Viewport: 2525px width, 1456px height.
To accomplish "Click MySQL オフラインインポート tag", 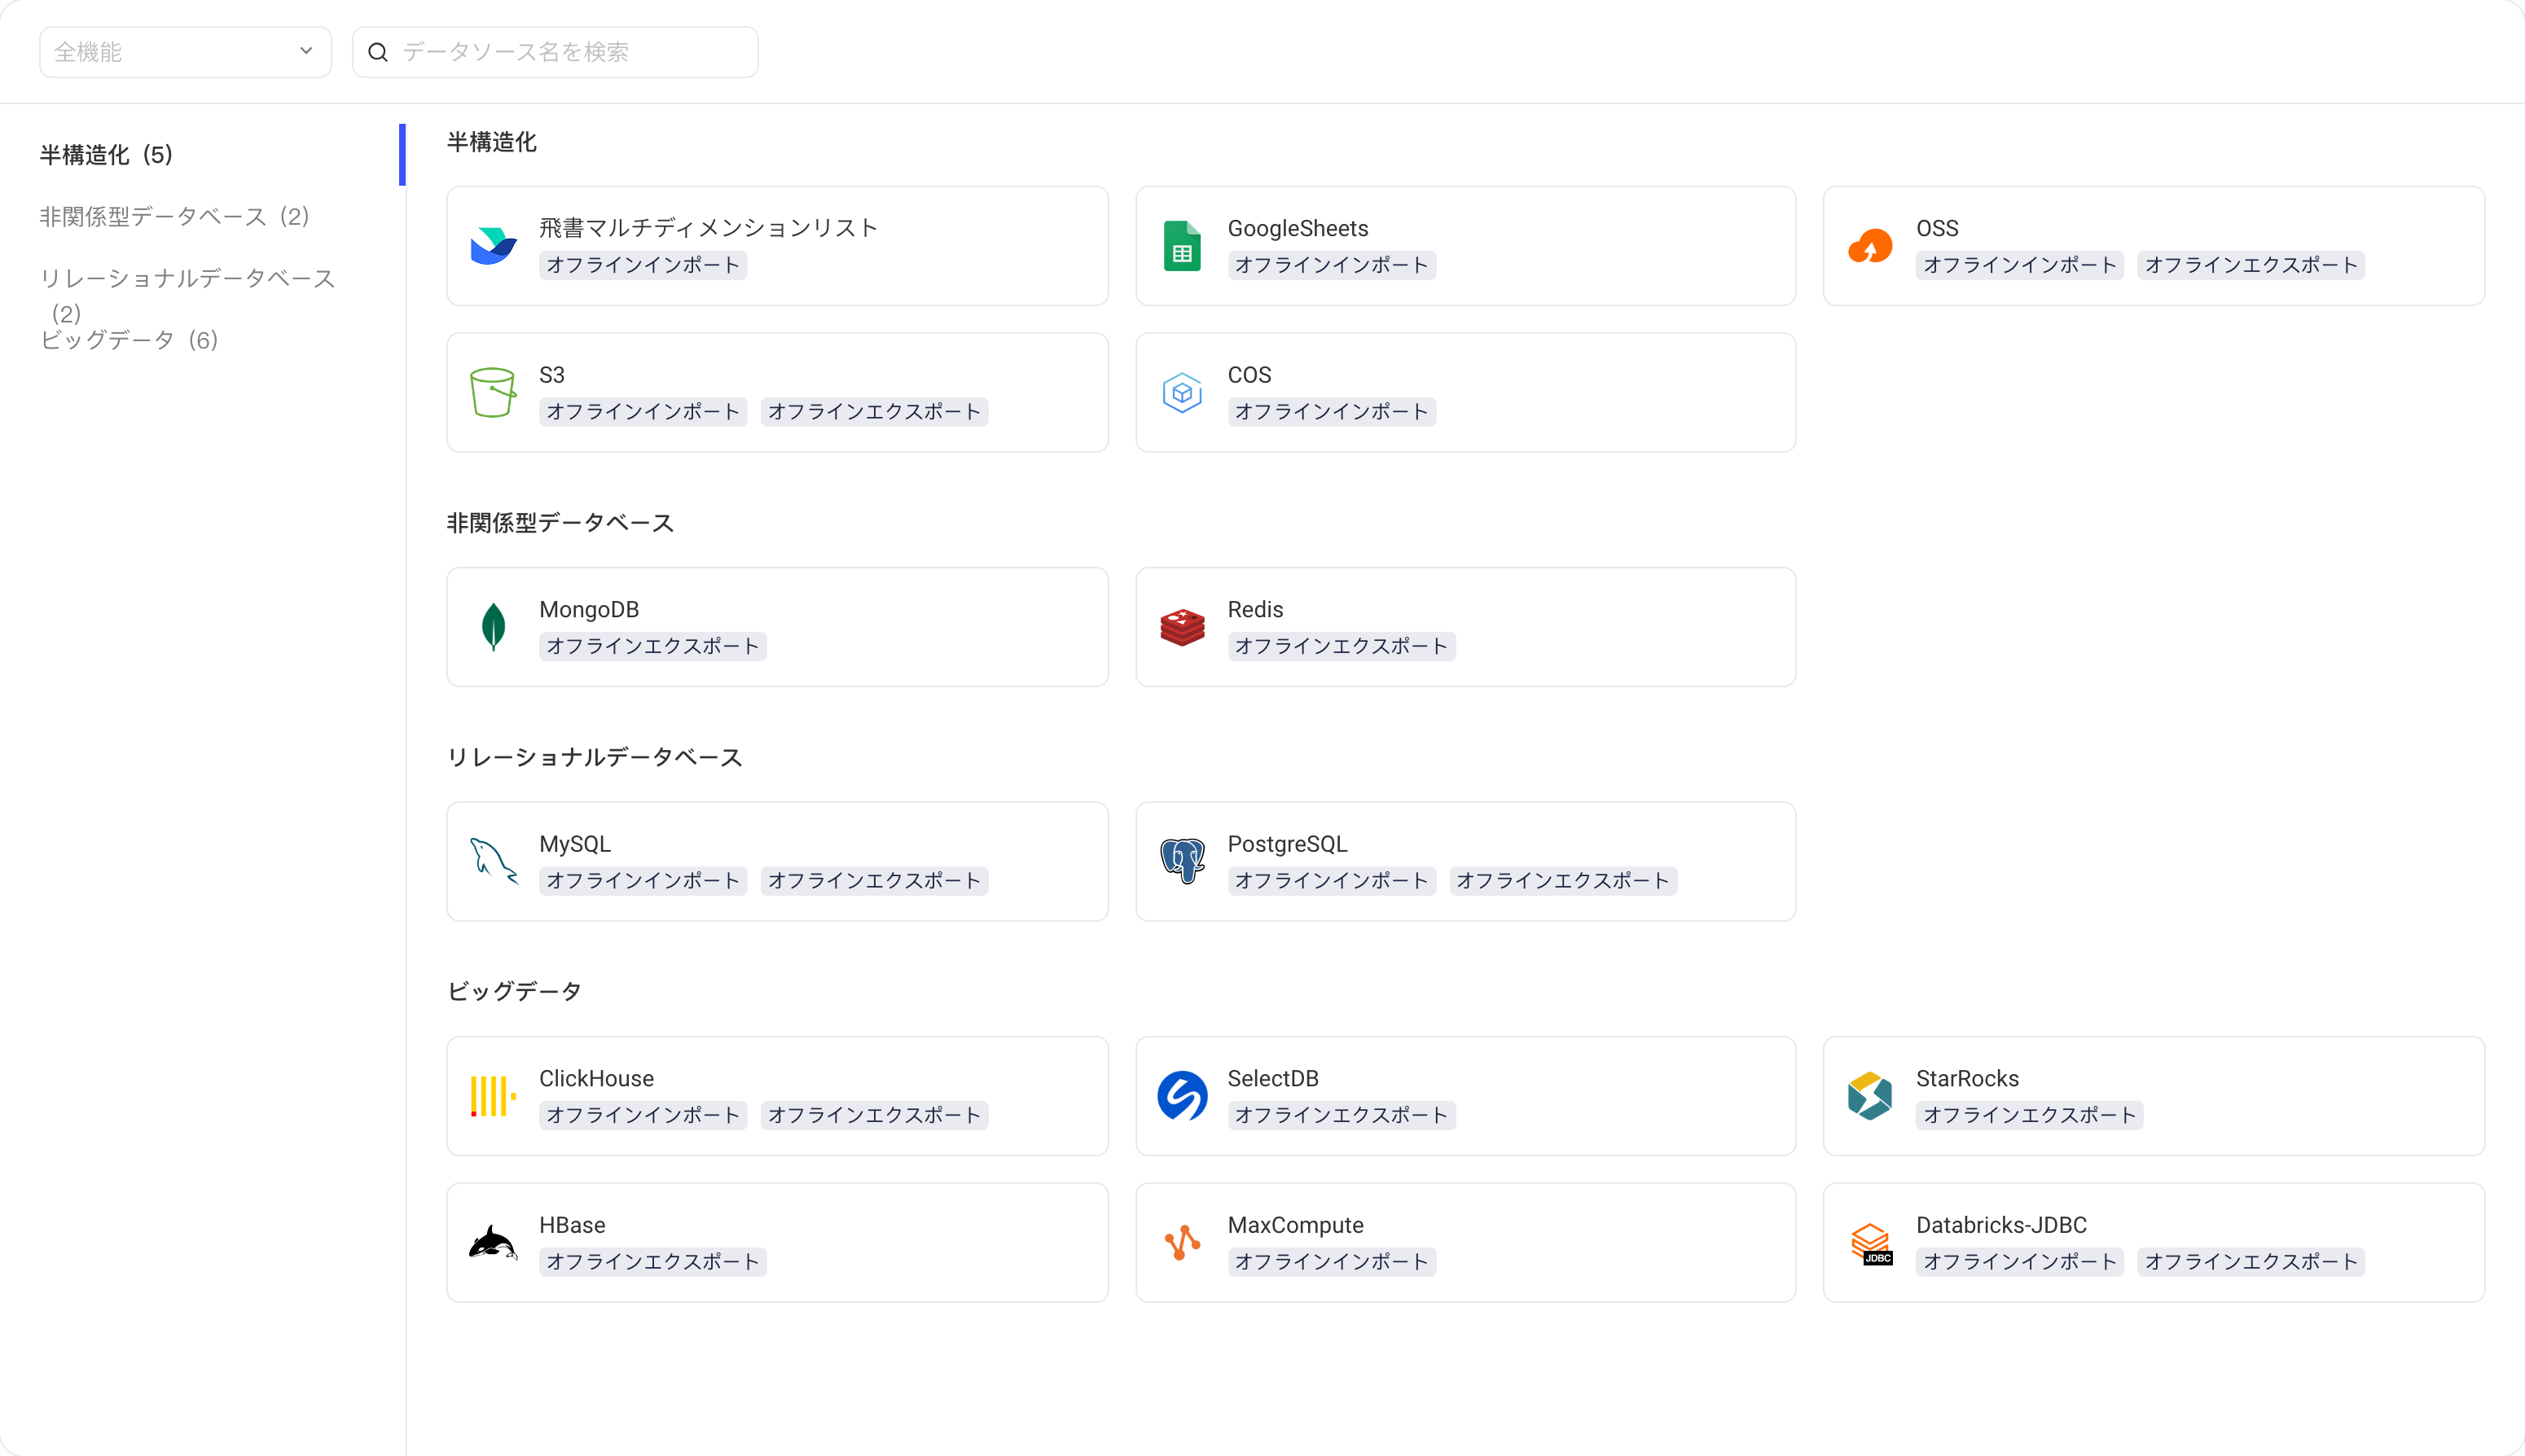I will 643,881.
